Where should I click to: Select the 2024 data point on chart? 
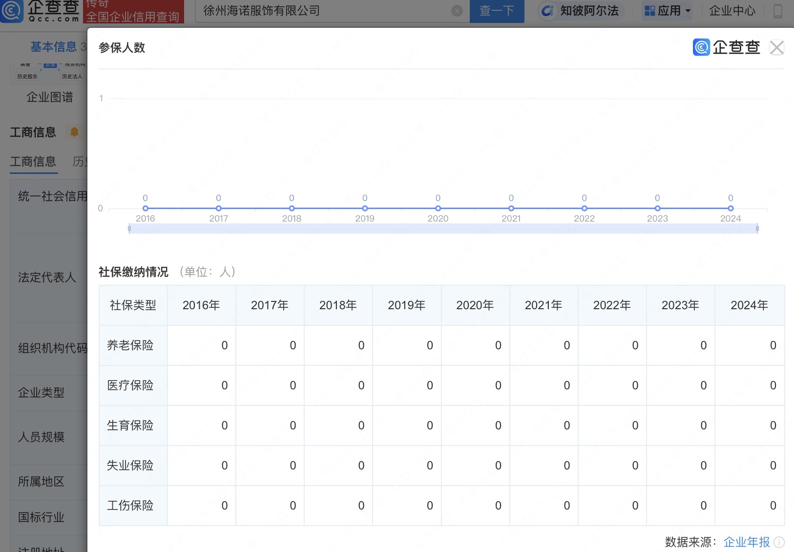point(731,208)
